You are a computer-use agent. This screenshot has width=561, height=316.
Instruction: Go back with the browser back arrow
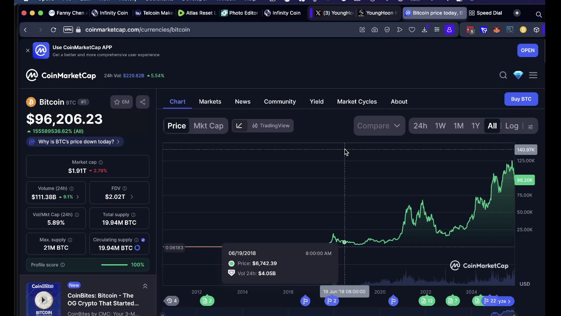click(25, 30)
